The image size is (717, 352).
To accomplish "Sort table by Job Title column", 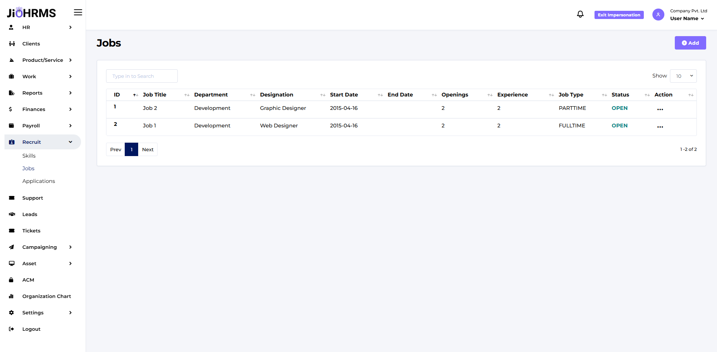I will click(x=187, y=95).
